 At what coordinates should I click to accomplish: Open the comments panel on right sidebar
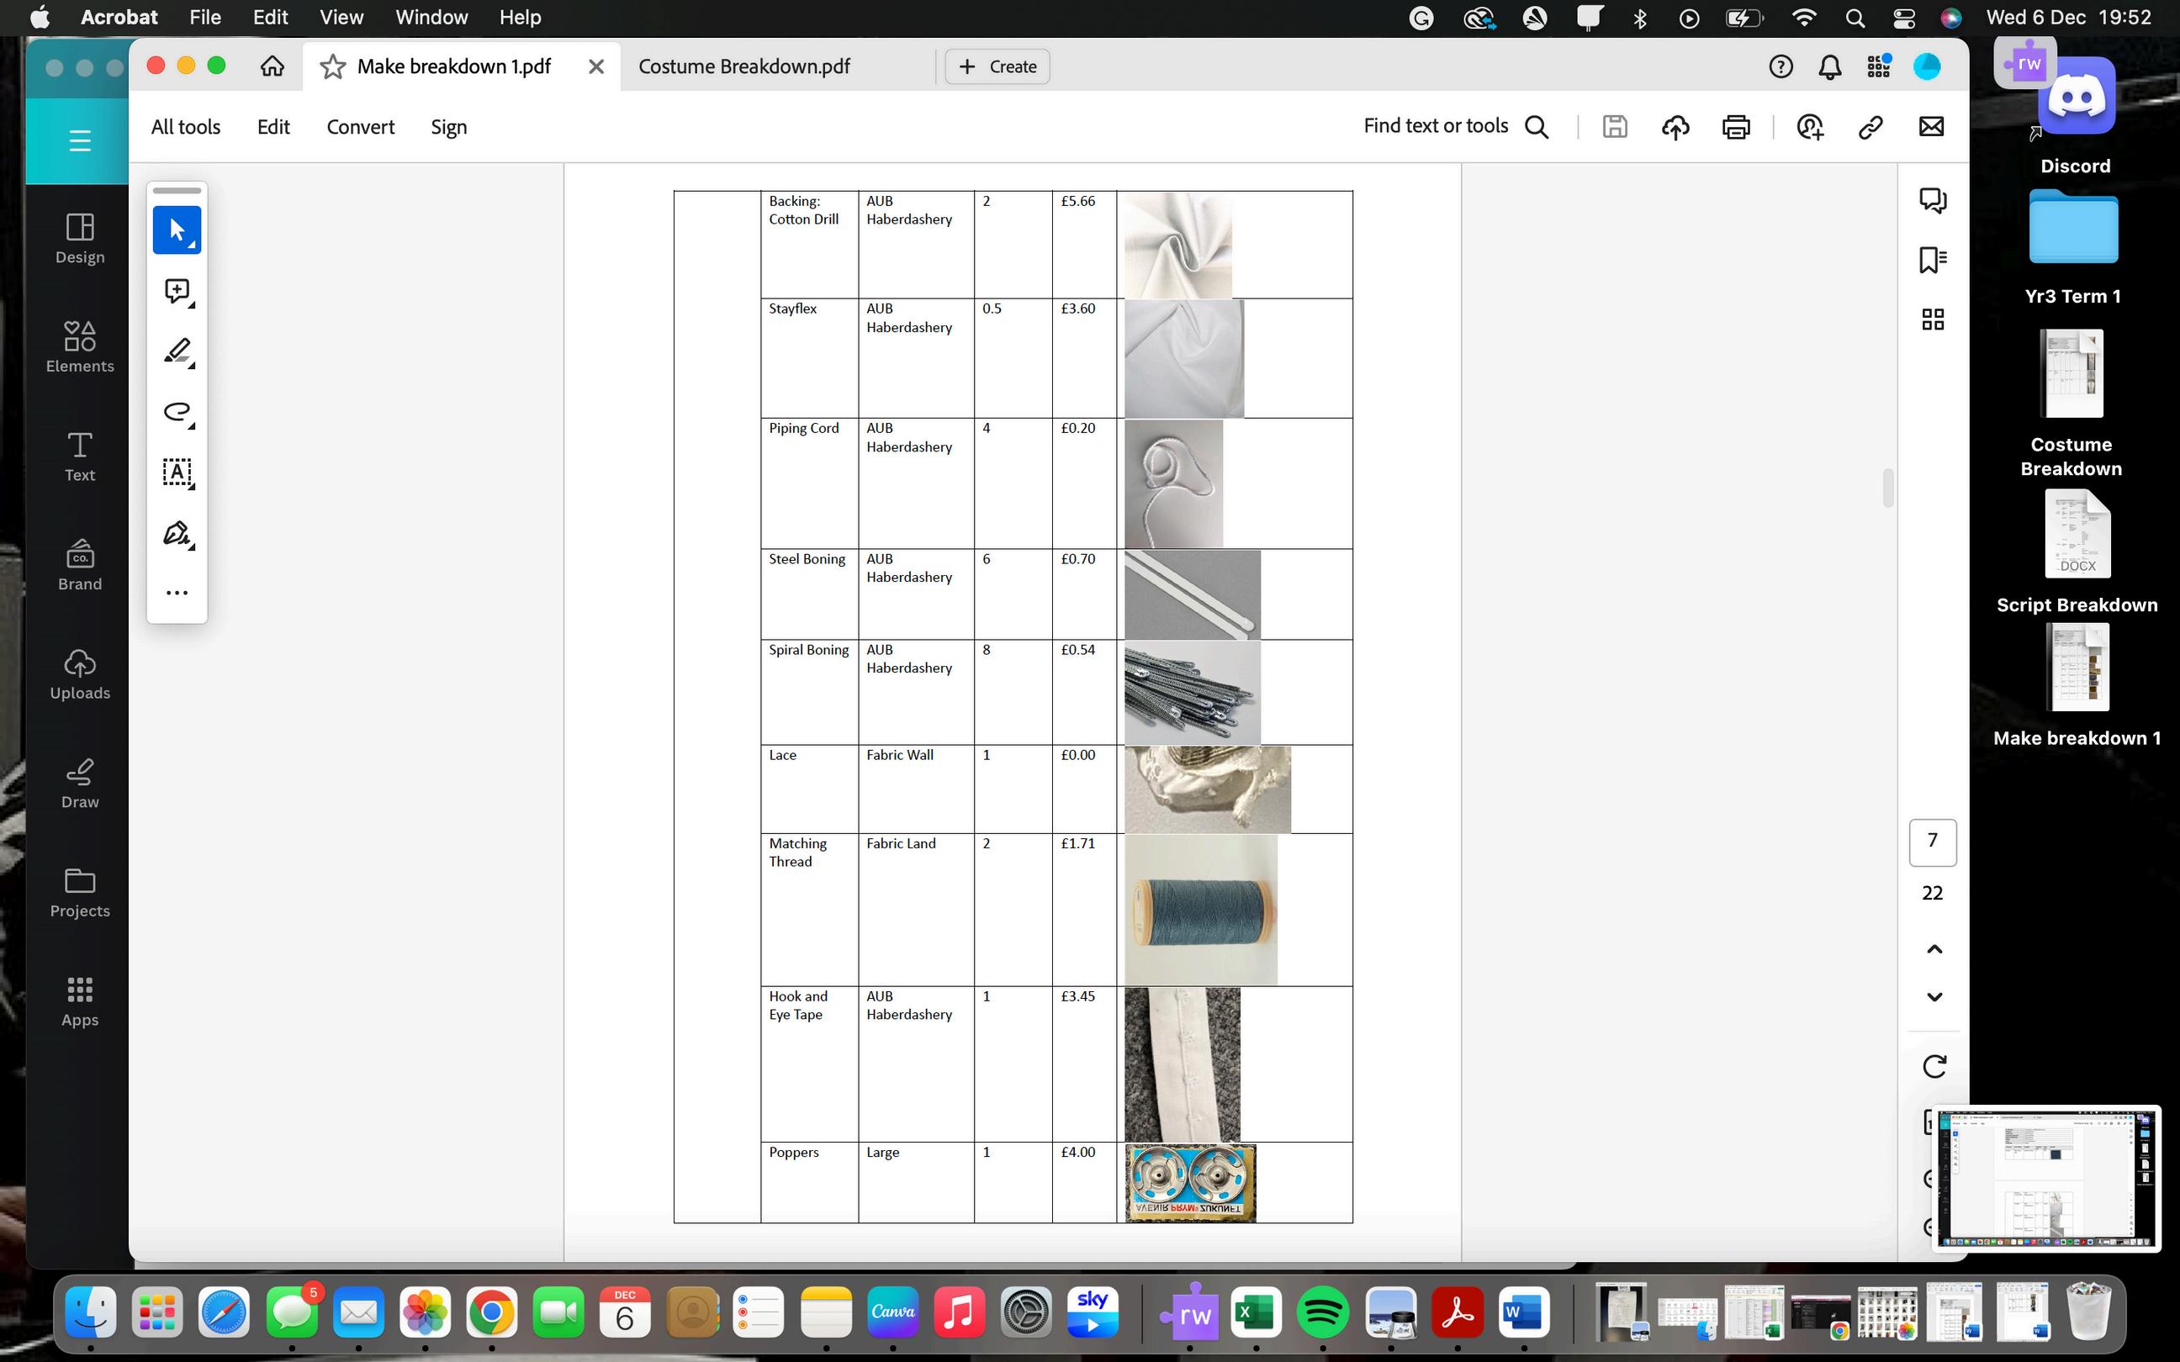[1932, 200]
